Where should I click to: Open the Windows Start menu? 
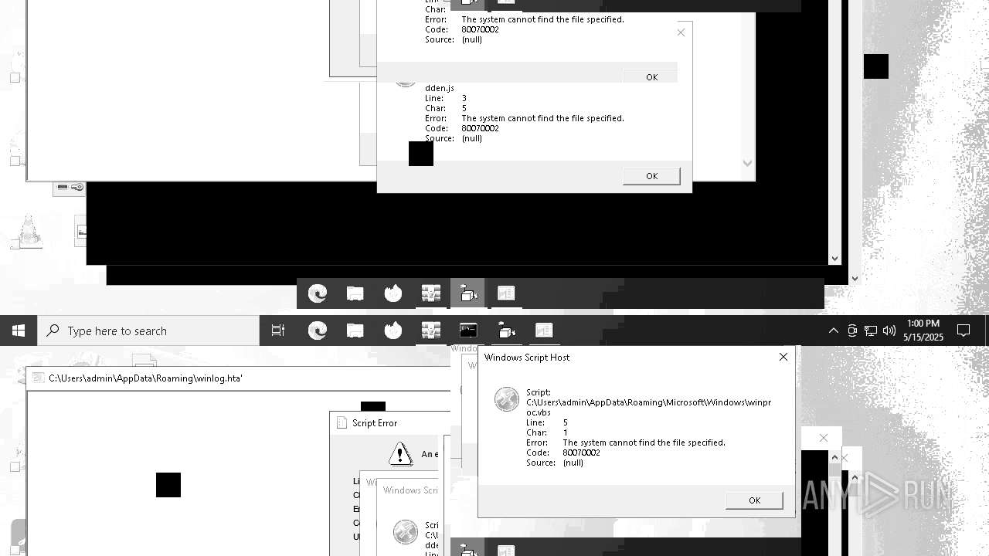19,331
